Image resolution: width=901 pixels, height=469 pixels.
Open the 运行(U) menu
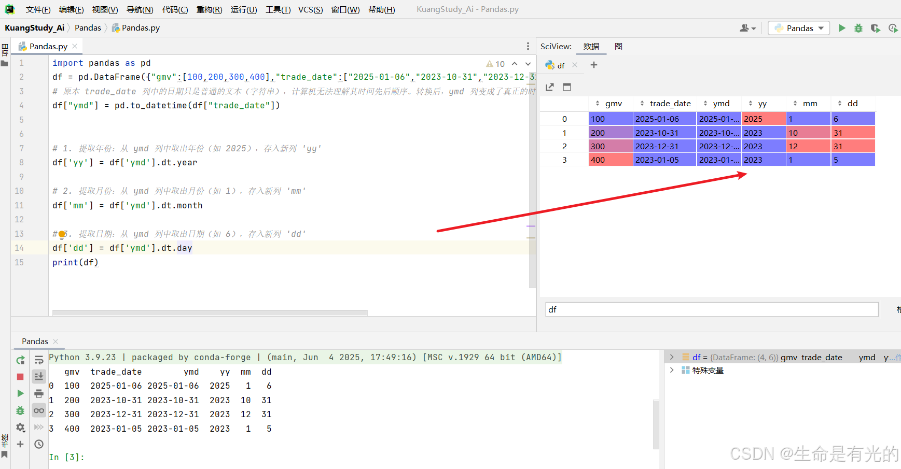[244, 9]
